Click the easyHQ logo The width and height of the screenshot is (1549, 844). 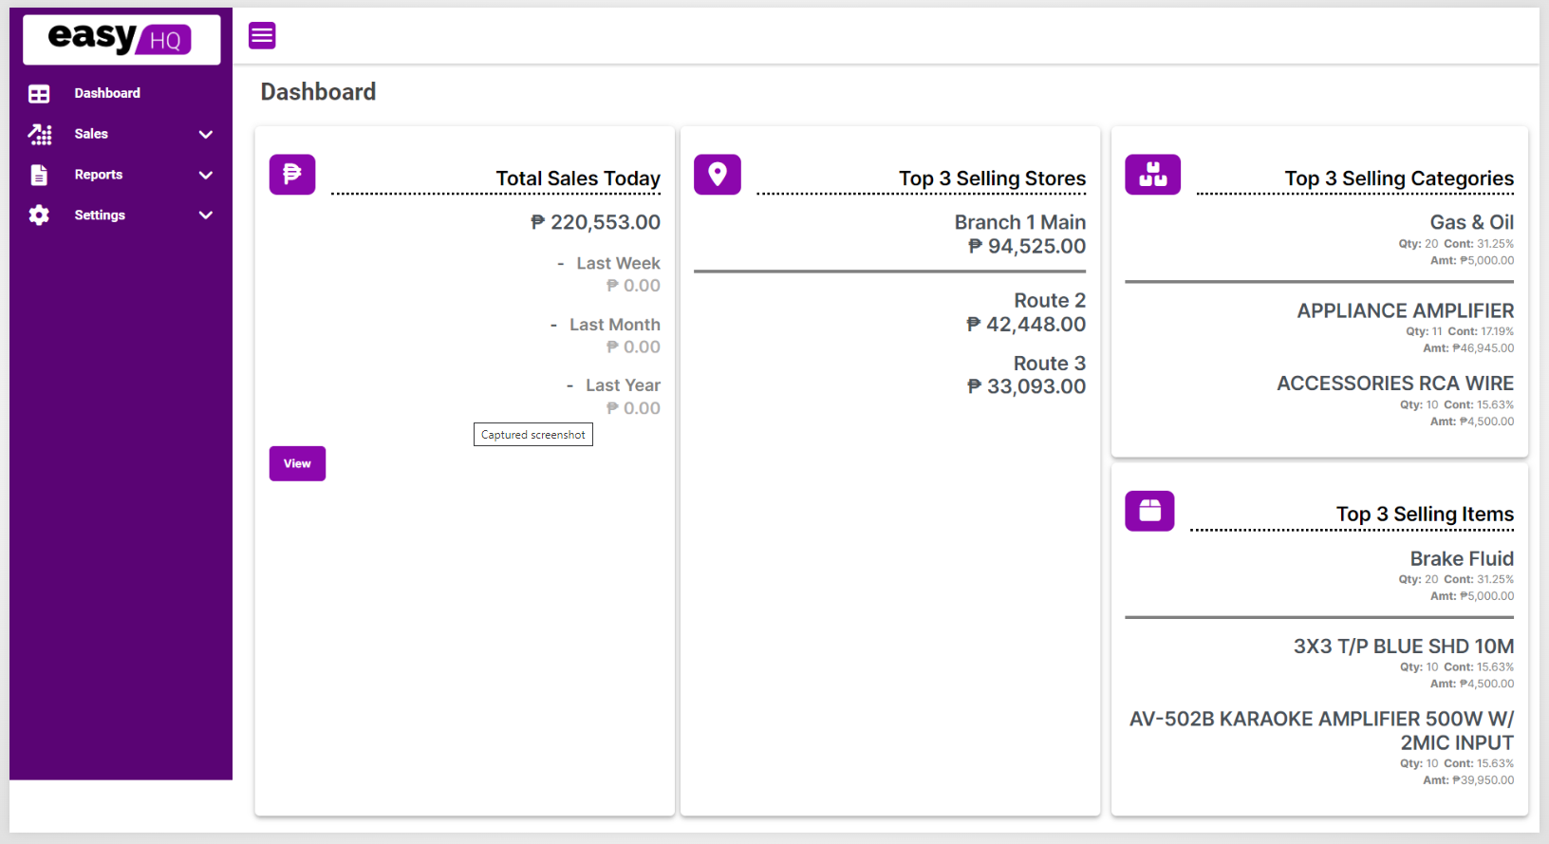(121, 39)
